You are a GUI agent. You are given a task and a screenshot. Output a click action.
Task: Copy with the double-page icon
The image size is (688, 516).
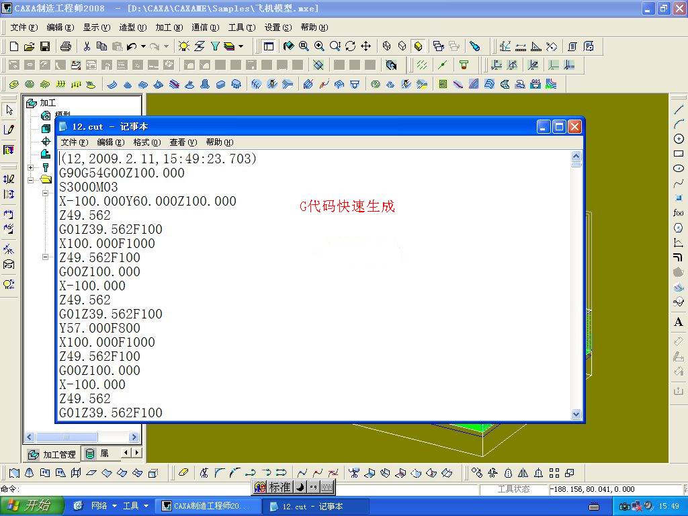102,46
